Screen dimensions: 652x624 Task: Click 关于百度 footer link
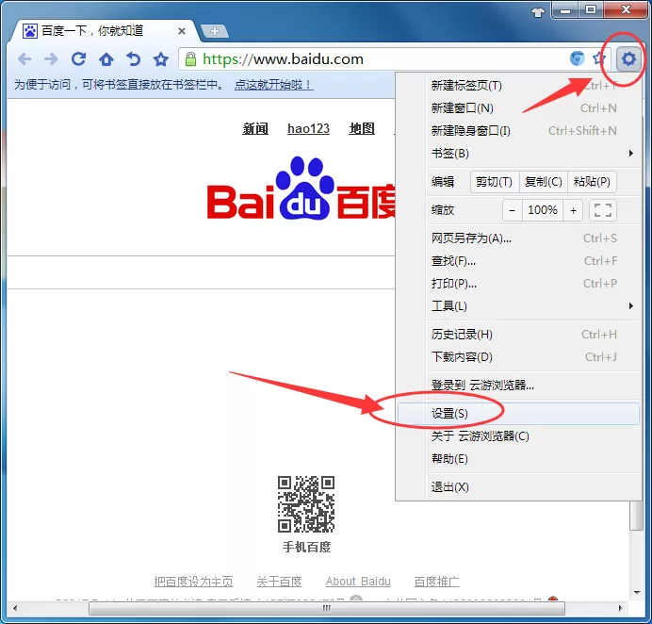coord(280,582)
